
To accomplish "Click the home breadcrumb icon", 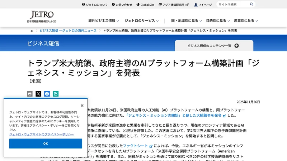I will [x=32, y=31].
